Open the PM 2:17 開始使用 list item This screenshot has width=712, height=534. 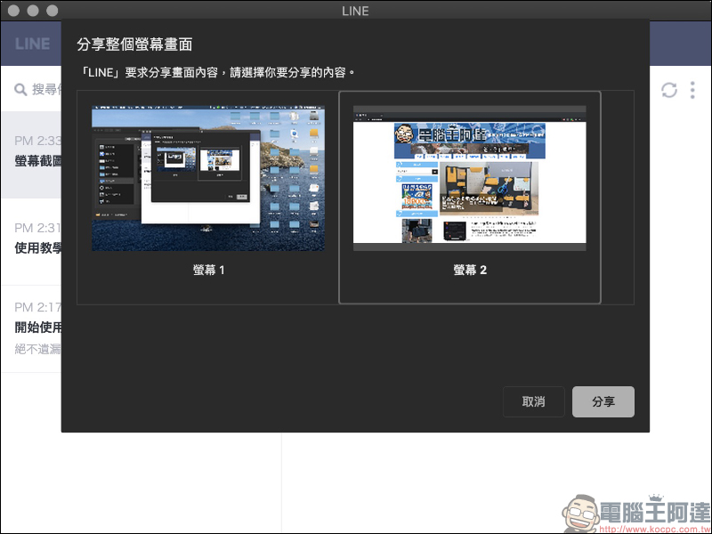tap(31, 328)
